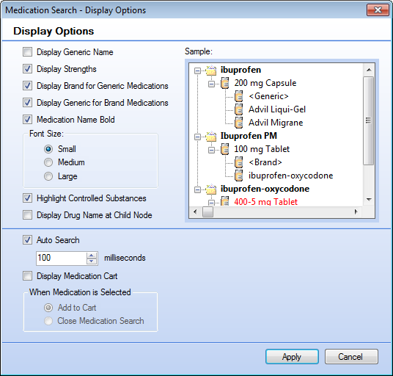Collapse the 100 mg Tablet node
The height and width of the screenshot is (376, 393).
[x=211, y=150]
